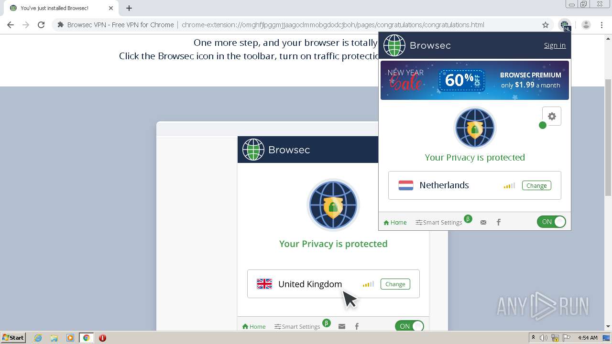This screenshot has width=612, height=344.
Task: Turn off the Browsec VPN ON switch
Action: coord(551,222)
